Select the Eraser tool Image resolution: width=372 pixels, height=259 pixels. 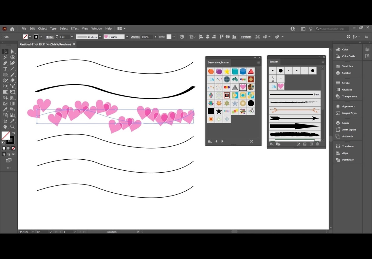click(12, 81)
